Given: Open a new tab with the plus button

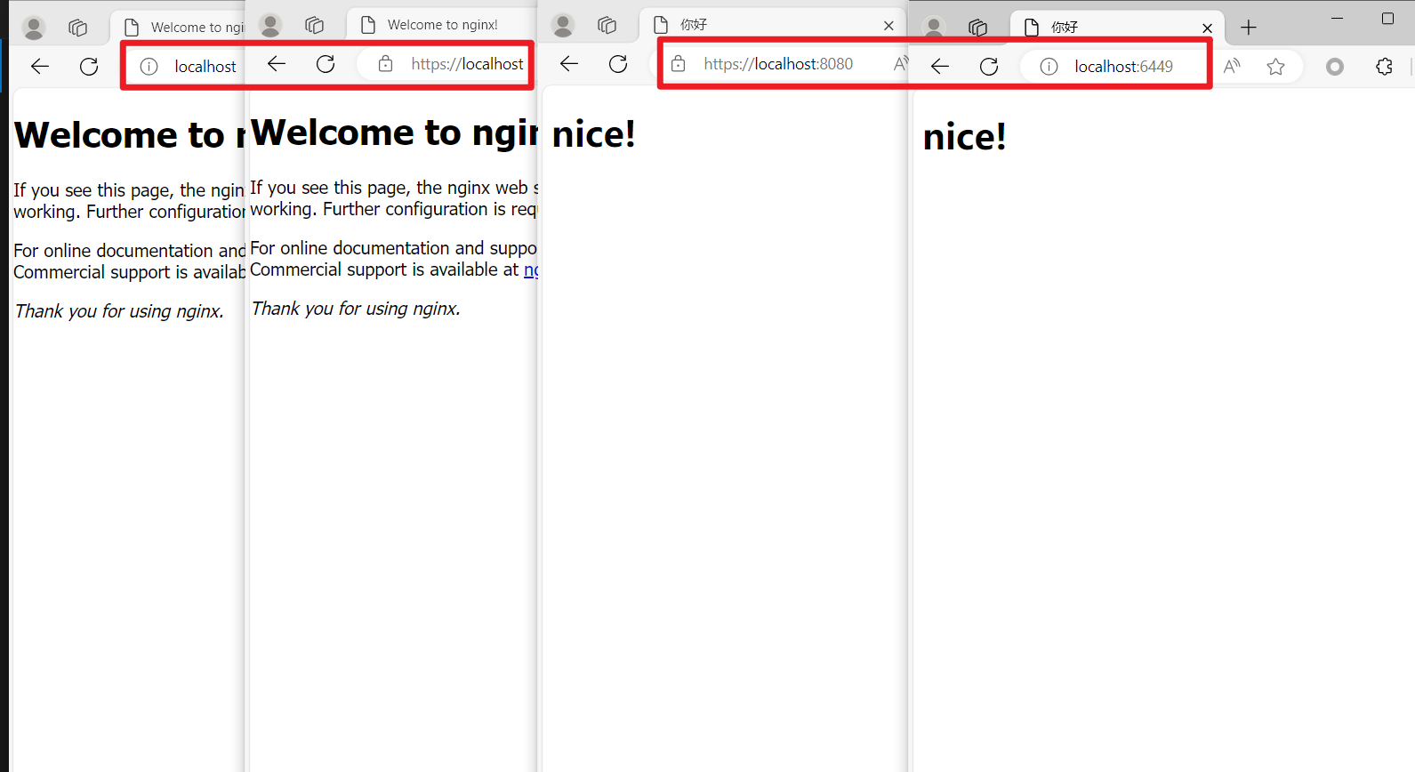Looking at the screenshot, I should click(x=1249, y=28).
